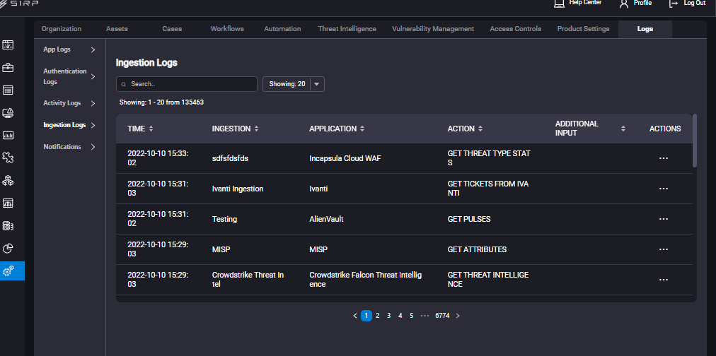Expand Authentication Logs submenu

pyautogui.click(x=93, y=76)
